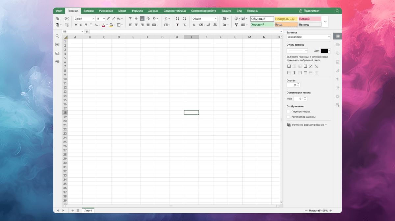Toggle italic with the К button
Viewport: 395px width, 221px height.
pyautogui.click(x=81, y=25)
